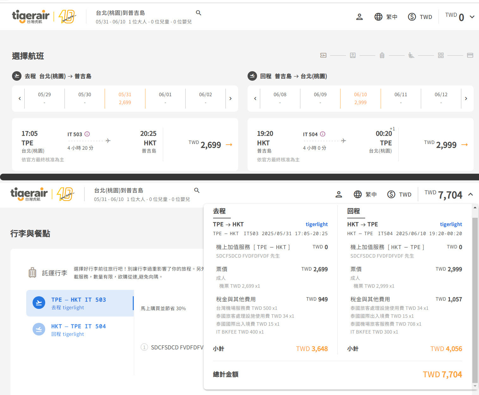Click the outbound flight round icon beside 去程
Screen dimensions: 479x395
coord(17,76)
